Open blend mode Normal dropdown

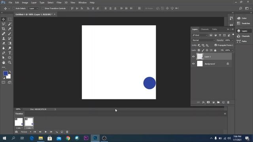(x=203, y=40)
